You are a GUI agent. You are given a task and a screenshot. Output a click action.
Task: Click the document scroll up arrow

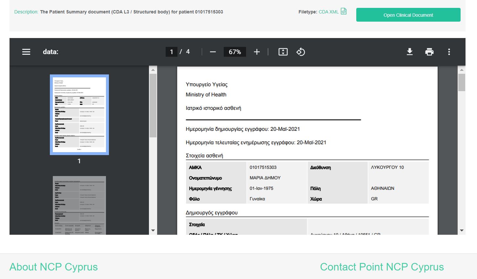tap(462, 70)
